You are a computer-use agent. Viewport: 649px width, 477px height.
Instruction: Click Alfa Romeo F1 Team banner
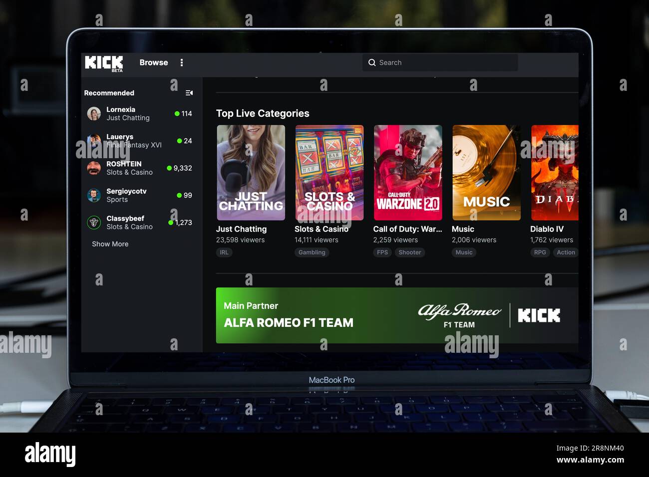397,315
